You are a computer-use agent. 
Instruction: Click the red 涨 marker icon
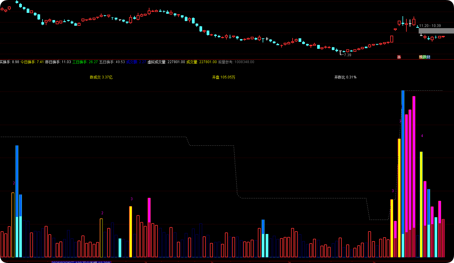point(399,57)
